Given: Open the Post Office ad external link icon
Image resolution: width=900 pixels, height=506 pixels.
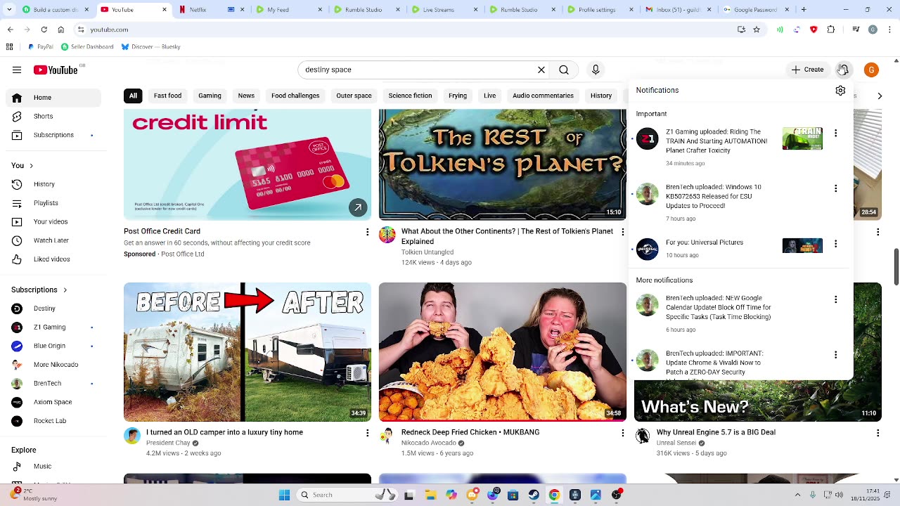Looking at the screenshot, I should click(358, 207).
